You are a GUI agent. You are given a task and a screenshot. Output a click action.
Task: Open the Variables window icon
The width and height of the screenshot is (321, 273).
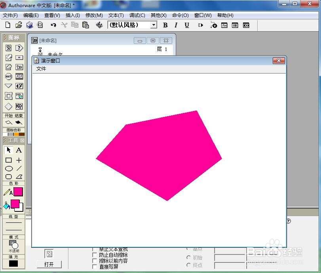[x=235, y=25]
